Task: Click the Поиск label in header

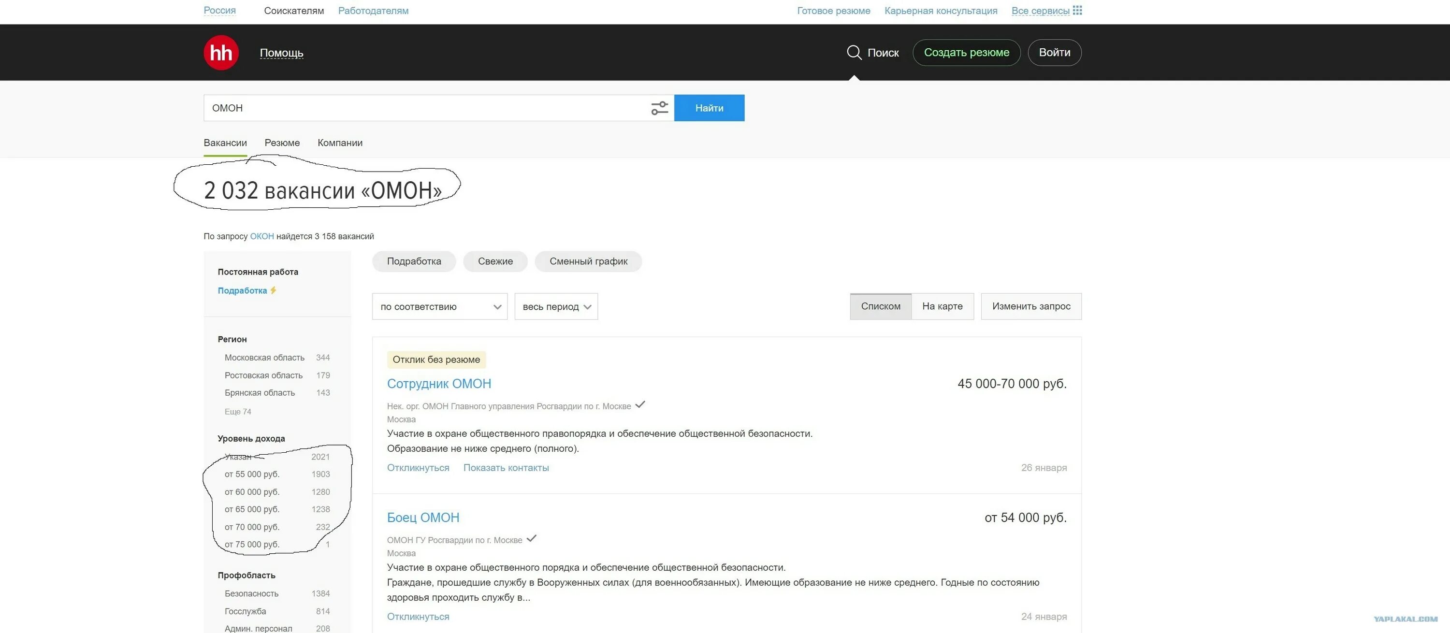Action: pos(883,53)
